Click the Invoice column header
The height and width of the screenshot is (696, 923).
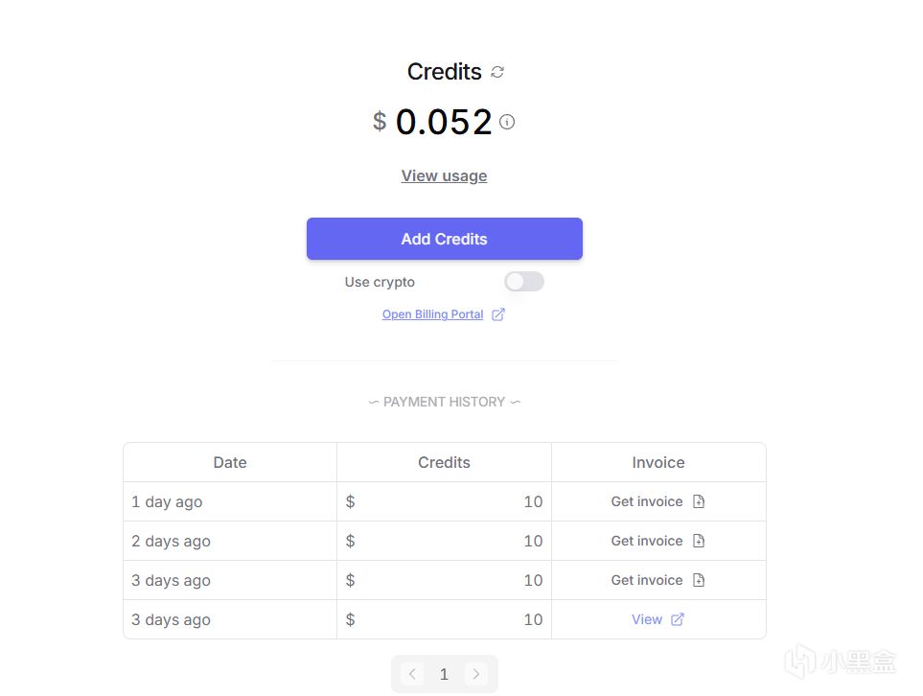pyautogui.click(x=658, y=462)
